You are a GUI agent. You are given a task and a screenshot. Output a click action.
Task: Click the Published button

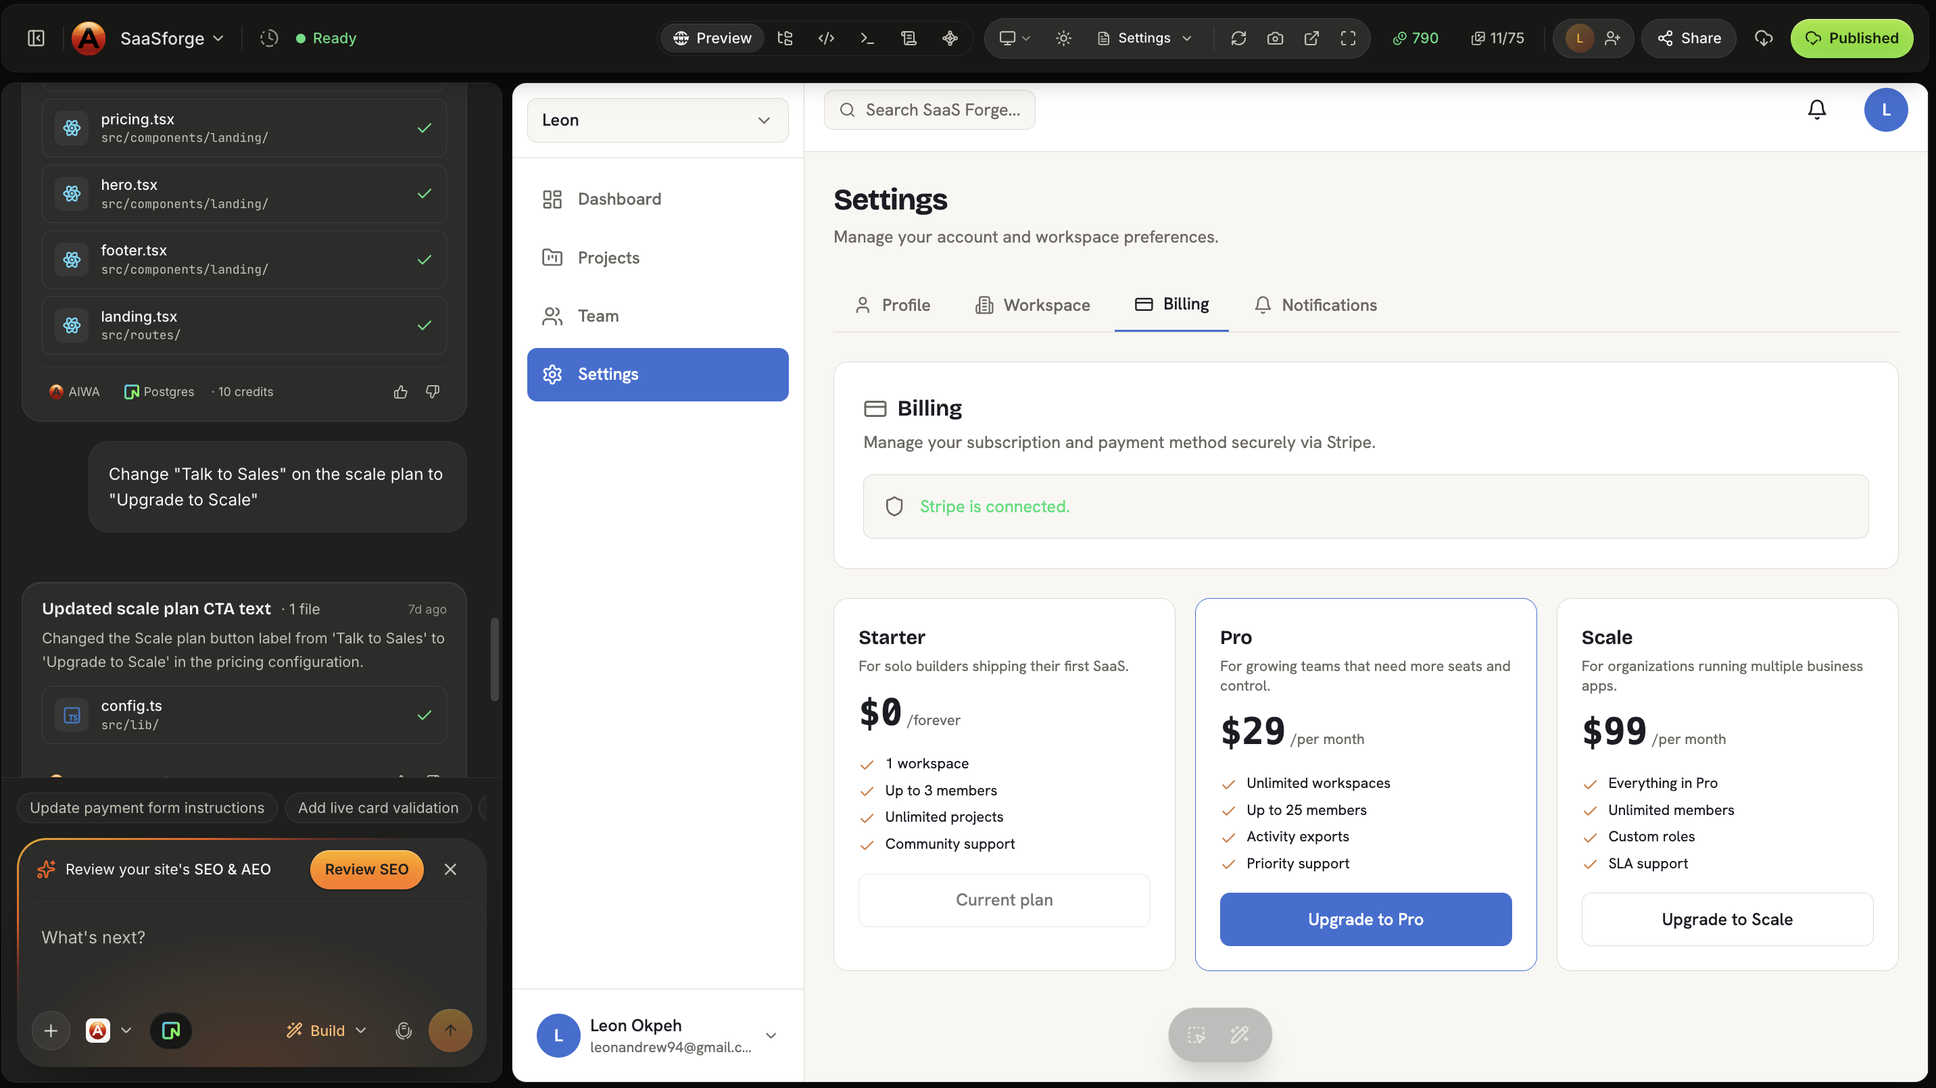1851,39
